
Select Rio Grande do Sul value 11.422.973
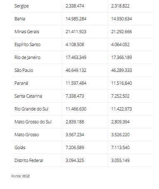pyautogui.click(x=121, y=109)
